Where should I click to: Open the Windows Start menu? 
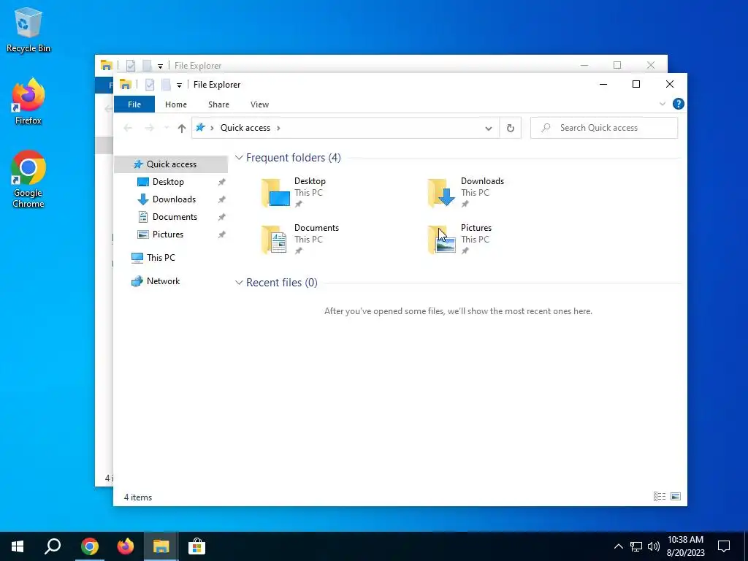click(x=18, y=546)
